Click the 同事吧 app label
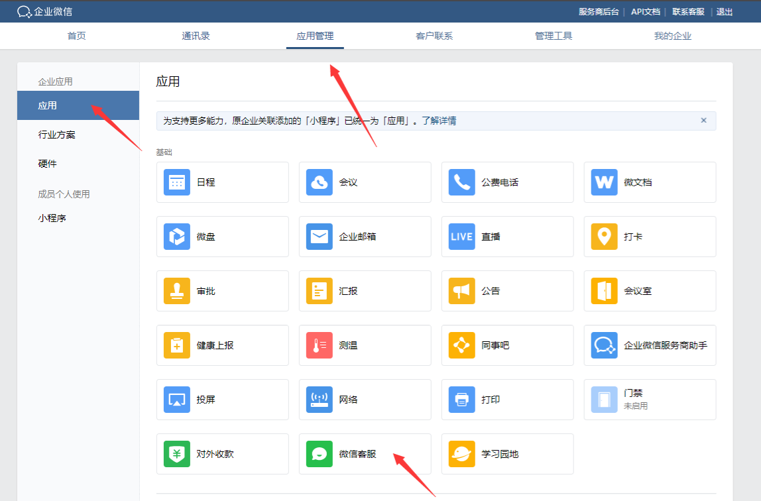761x501 pixels. [x=495, y=345]
